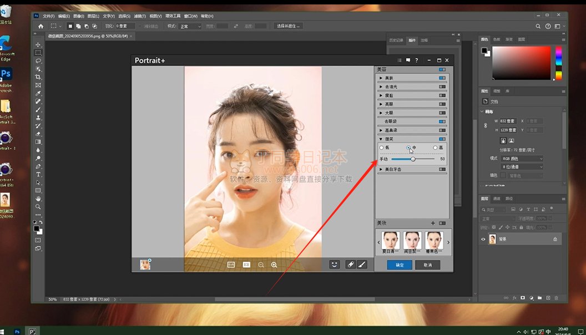
Task: Zoom out on the Portrait+ preview
Action: [261, 265]
